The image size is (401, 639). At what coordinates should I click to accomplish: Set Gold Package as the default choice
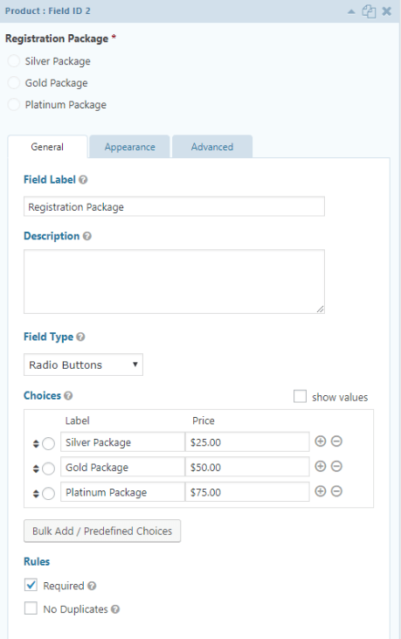[48, 469]
